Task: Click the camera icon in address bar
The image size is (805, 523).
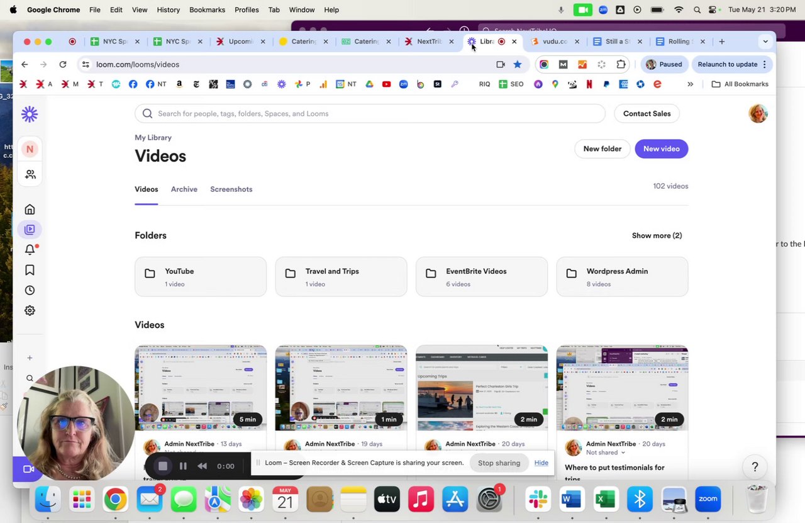Action: click(x=501, y=64)
